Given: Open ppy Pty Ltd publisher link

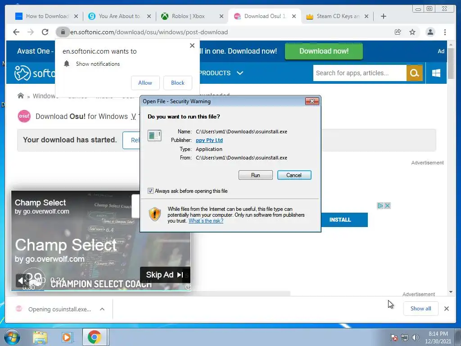Looking at the screenshot, I should point(209,140).
